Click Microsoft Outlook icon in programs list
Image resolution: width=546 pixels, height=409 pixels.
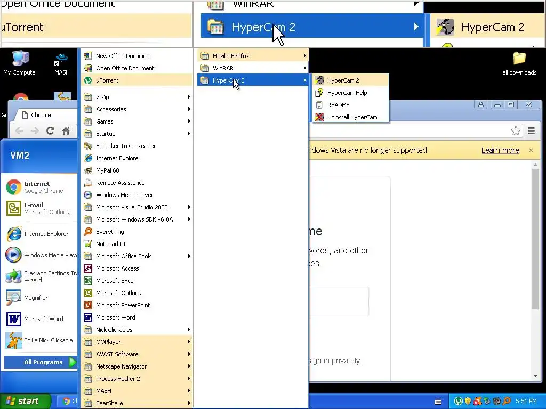pyautogui.click(x=88, y=293)
